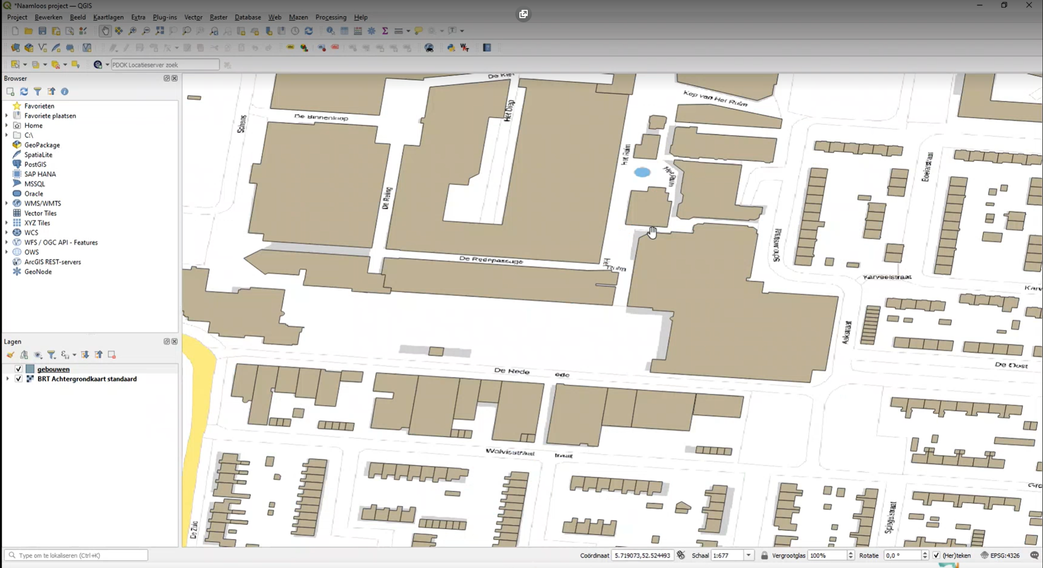Toggle visibility of BRT Achtergrondkaart standaard layer
Viewport: 1043px width, 568px height.
pos(19,379)
